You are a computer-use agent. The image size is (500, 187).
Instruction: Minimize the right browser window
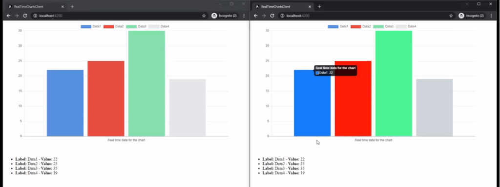467,4
